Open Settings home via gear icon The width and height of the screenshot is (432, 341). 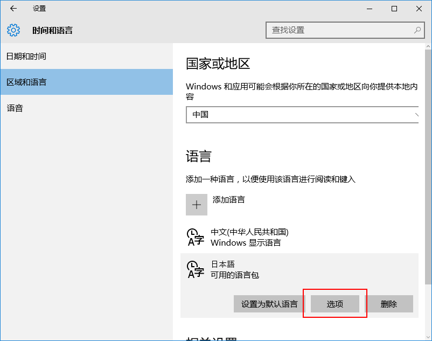tap(13, 30)
